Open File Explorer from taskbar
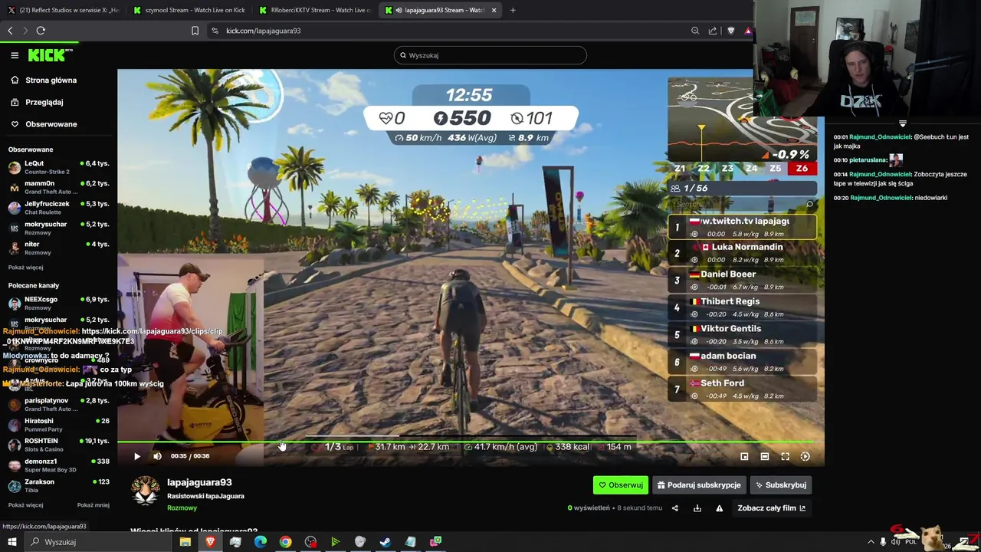The width and height of the screenshot is (981, 552). [x=185, y=542]
